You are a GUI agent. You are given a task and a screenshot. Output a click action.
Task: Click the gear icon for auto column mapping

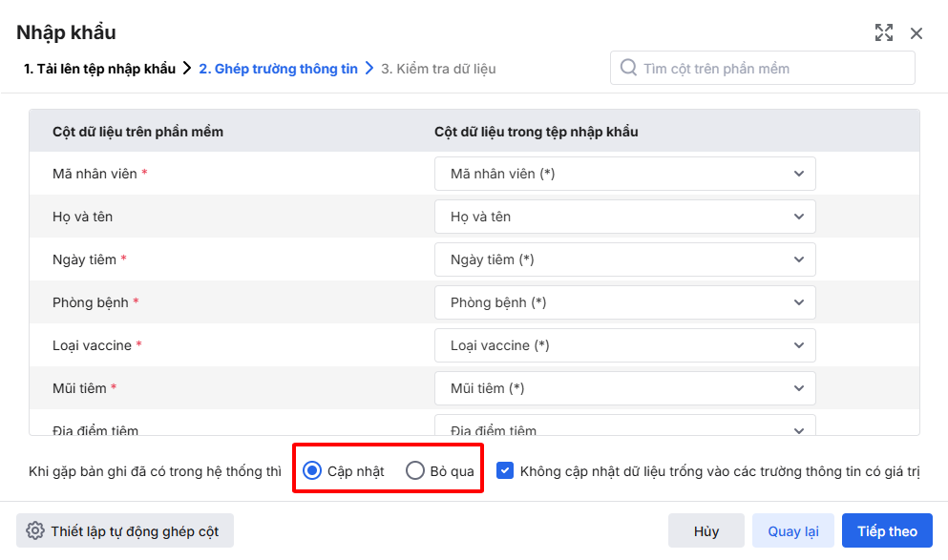(35, 531)
